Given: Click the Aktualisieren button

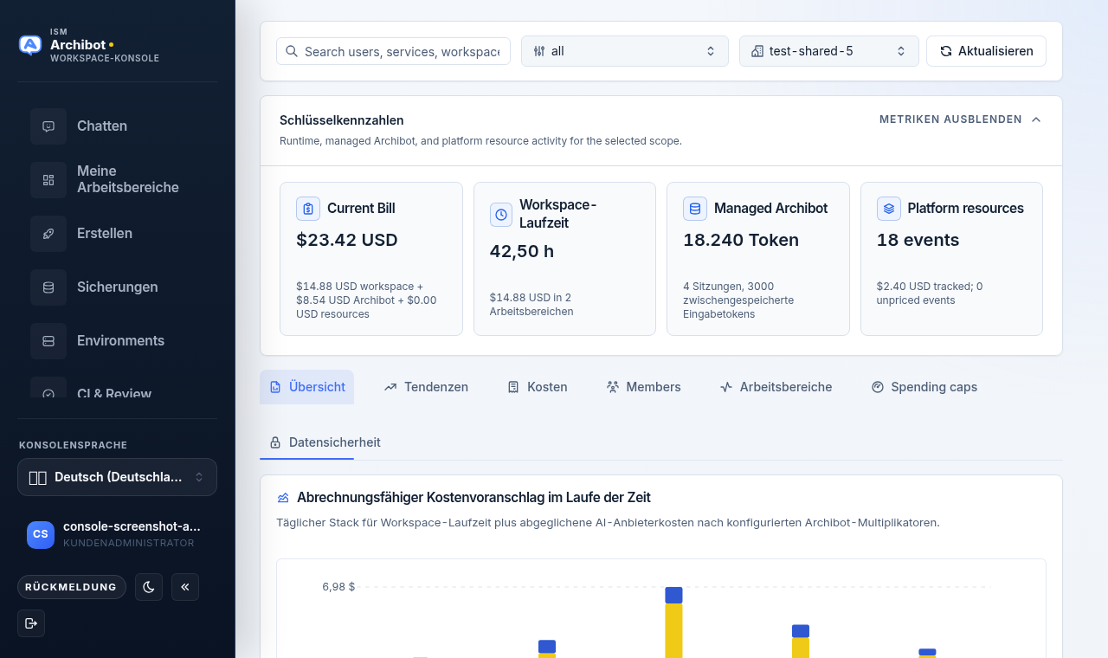Looking at the screenshot, I should (986, 51).
